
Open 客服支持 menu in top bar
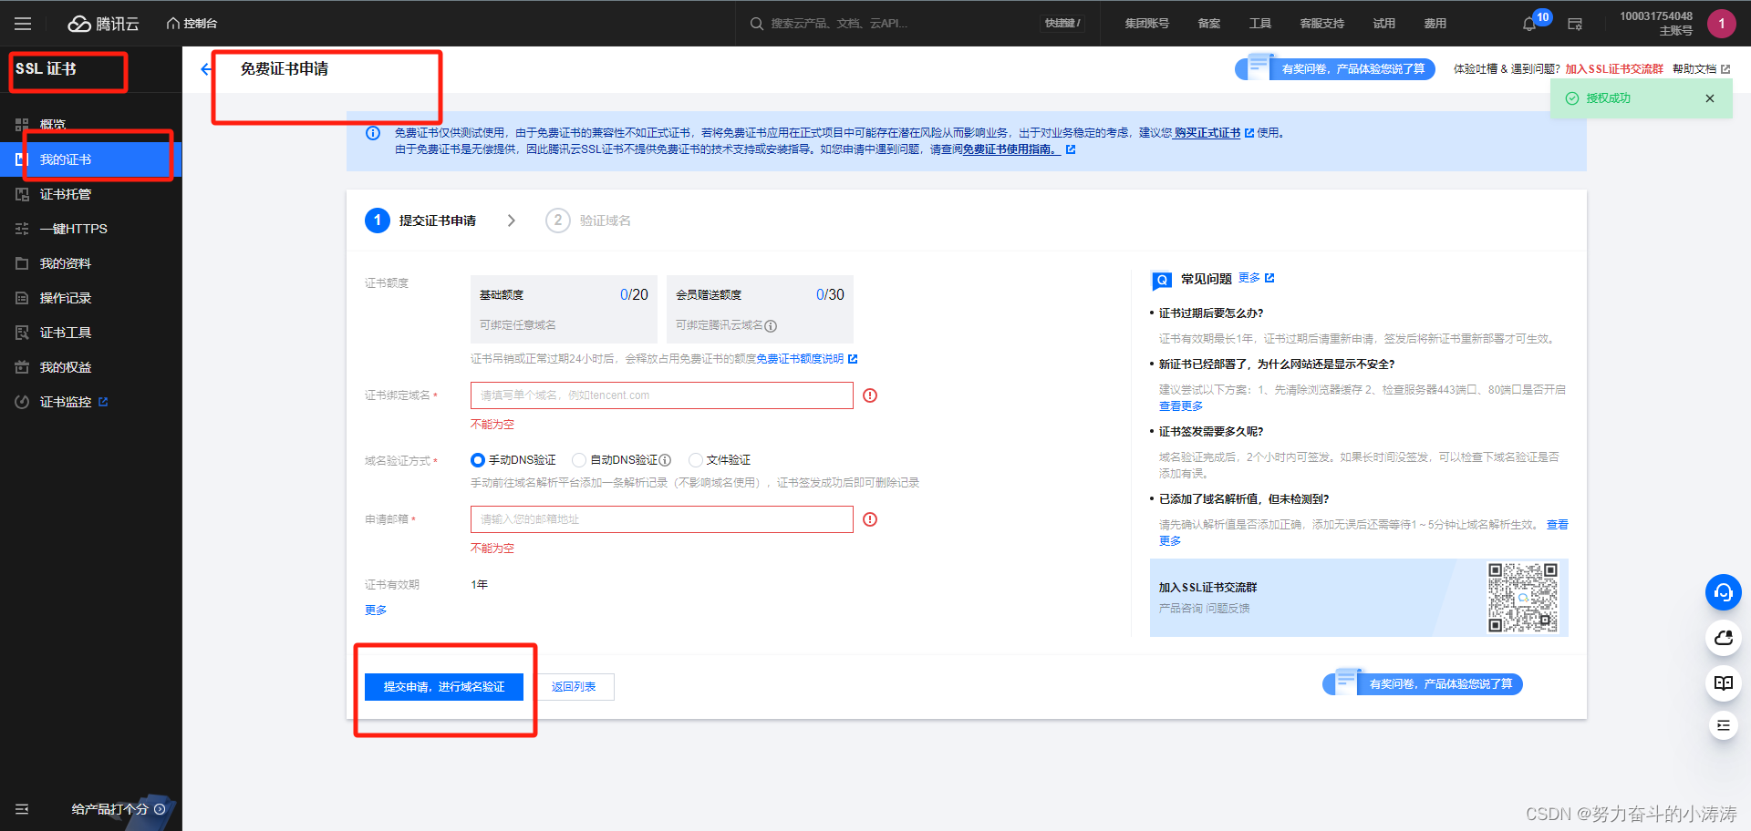1322,24
